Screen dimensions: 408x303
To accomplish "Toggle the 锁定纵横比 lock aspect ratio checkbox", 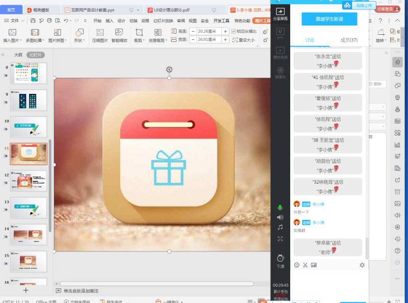I will pos(234,31).
